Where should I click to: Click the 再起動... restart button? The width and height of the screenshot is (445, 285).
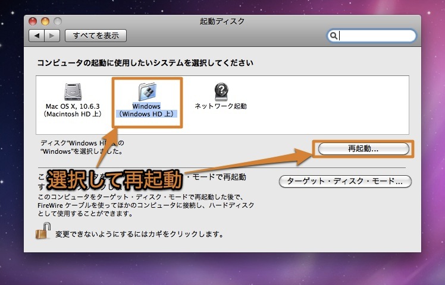pyautogui.click(x=363, y=148)
